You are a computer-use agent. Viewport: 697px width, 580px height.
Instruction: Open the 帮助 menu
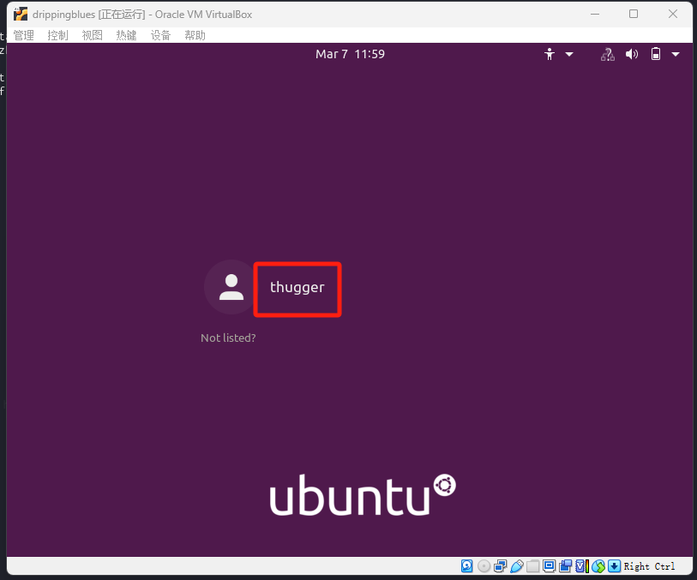point(195,35)
